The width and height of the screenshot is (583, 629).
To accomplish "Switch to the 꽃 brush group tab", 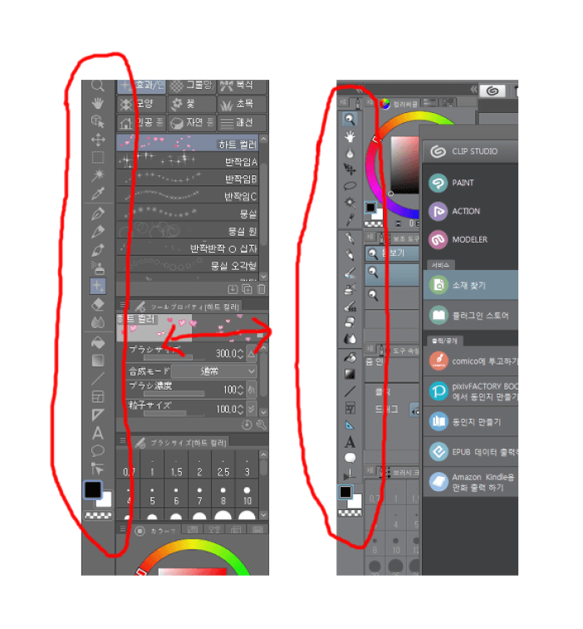I will tap(192, 105).
